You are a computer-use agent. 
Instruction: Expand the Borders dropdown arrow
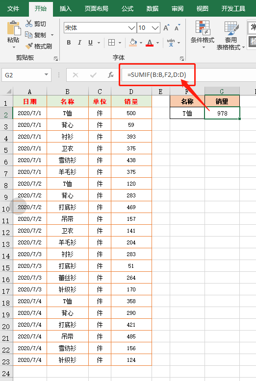pyautogui.click(x=120, y=43)
